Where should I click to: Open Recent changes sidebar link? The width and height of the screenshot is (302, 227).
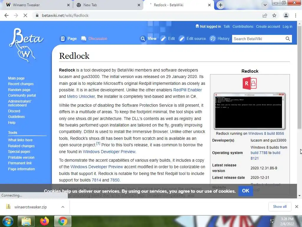[21, 84]
